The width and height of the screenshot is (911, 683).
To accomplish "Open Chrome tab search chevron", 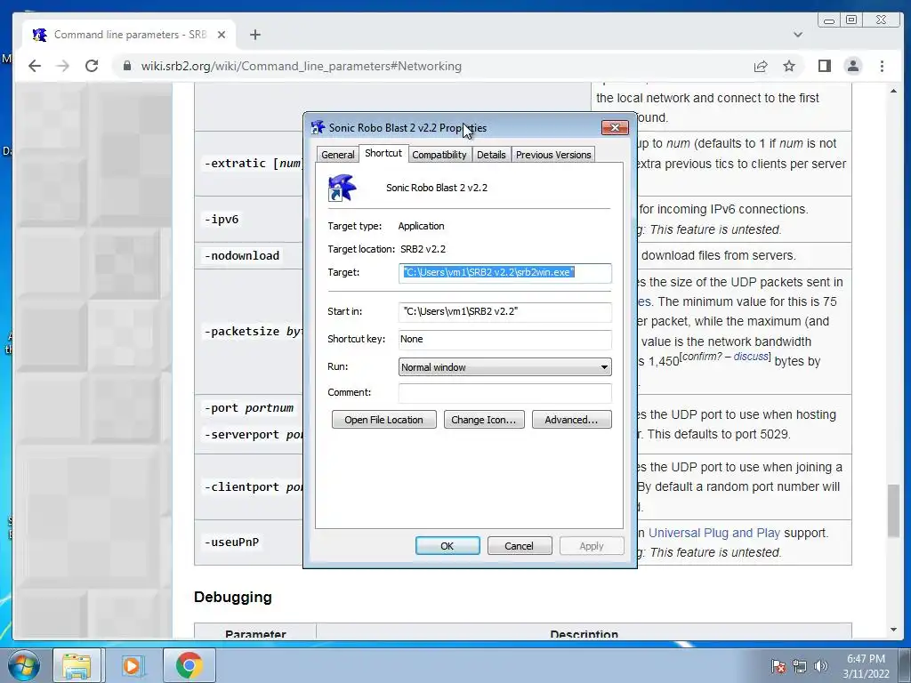I will tap(798, 35).
